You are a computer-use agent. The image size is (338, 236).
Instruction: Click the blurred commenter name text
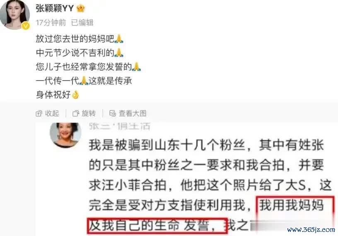120,126
